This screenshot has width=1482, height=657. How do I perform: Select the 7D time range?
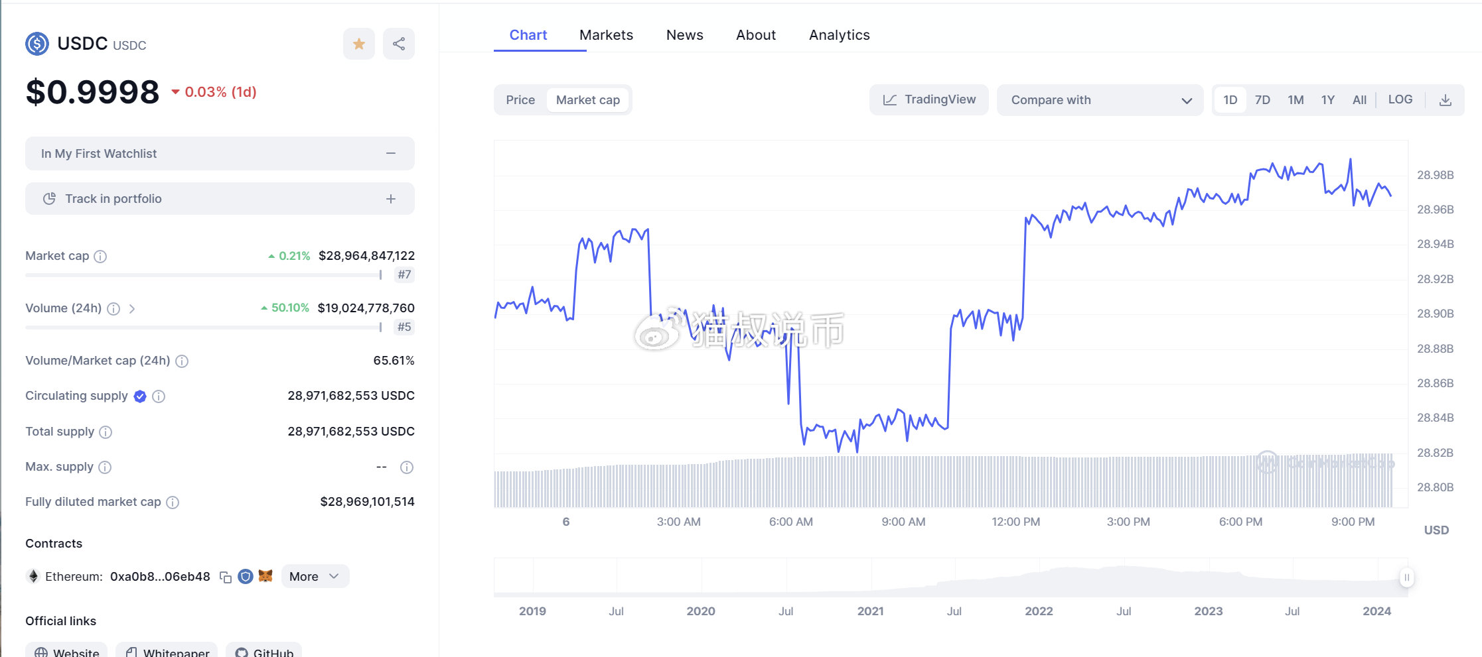[1262, 100]
